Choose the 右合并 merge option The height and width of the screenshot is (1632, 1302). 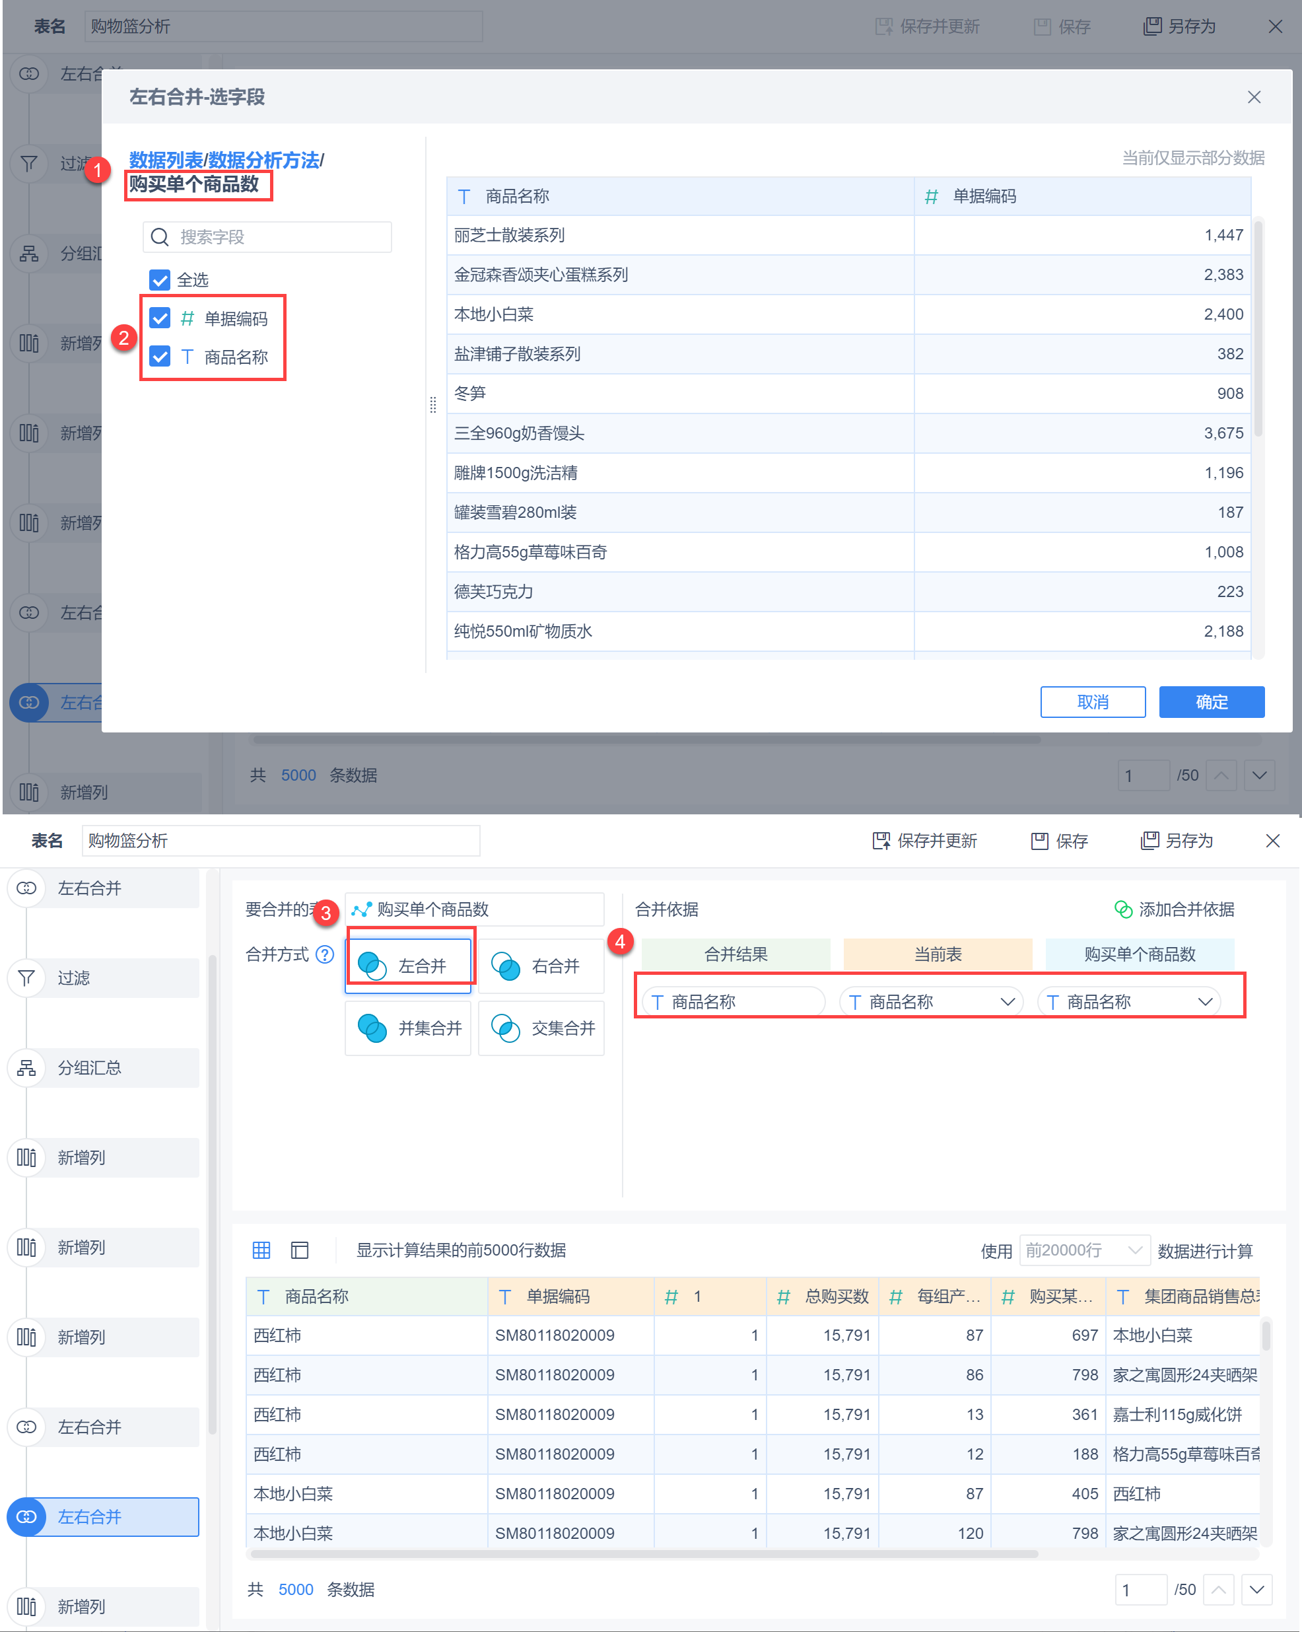[x=540, y=966]
